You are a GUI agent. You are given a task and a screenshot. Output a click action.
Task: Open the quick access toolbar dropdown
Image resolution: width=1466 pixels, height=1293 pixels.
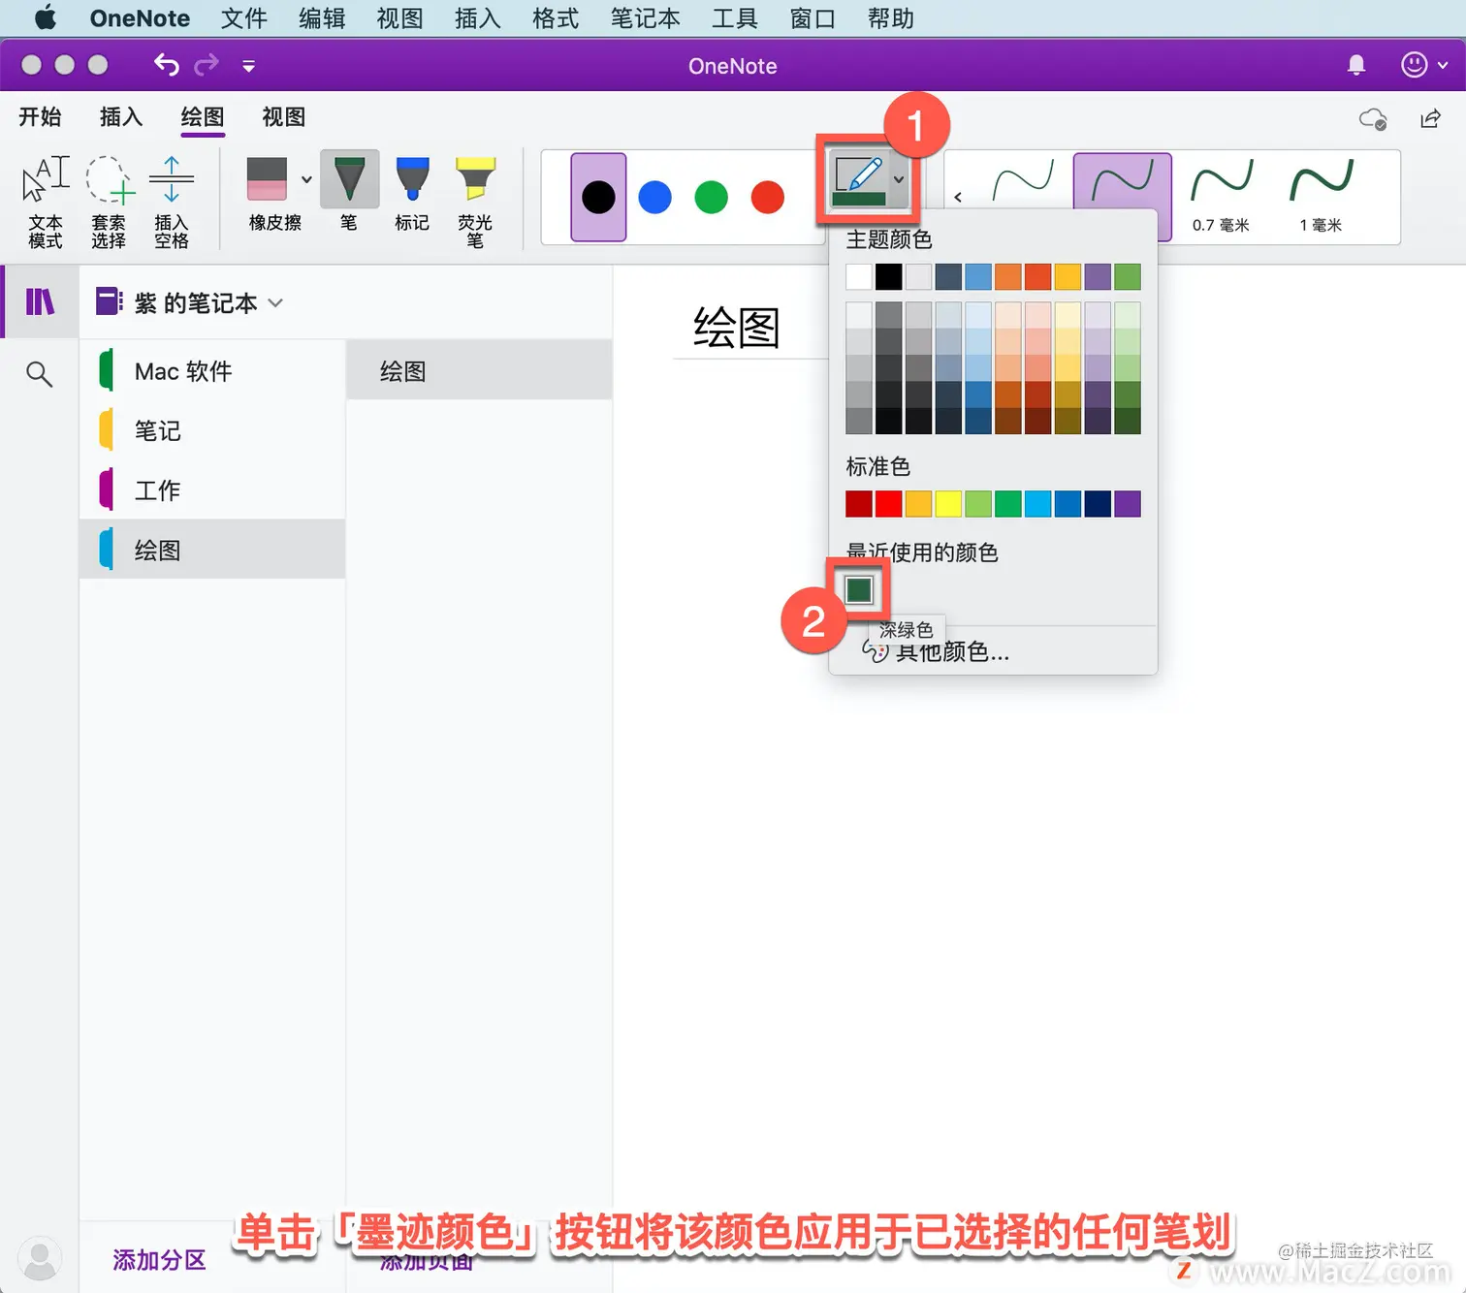point(248,66)
